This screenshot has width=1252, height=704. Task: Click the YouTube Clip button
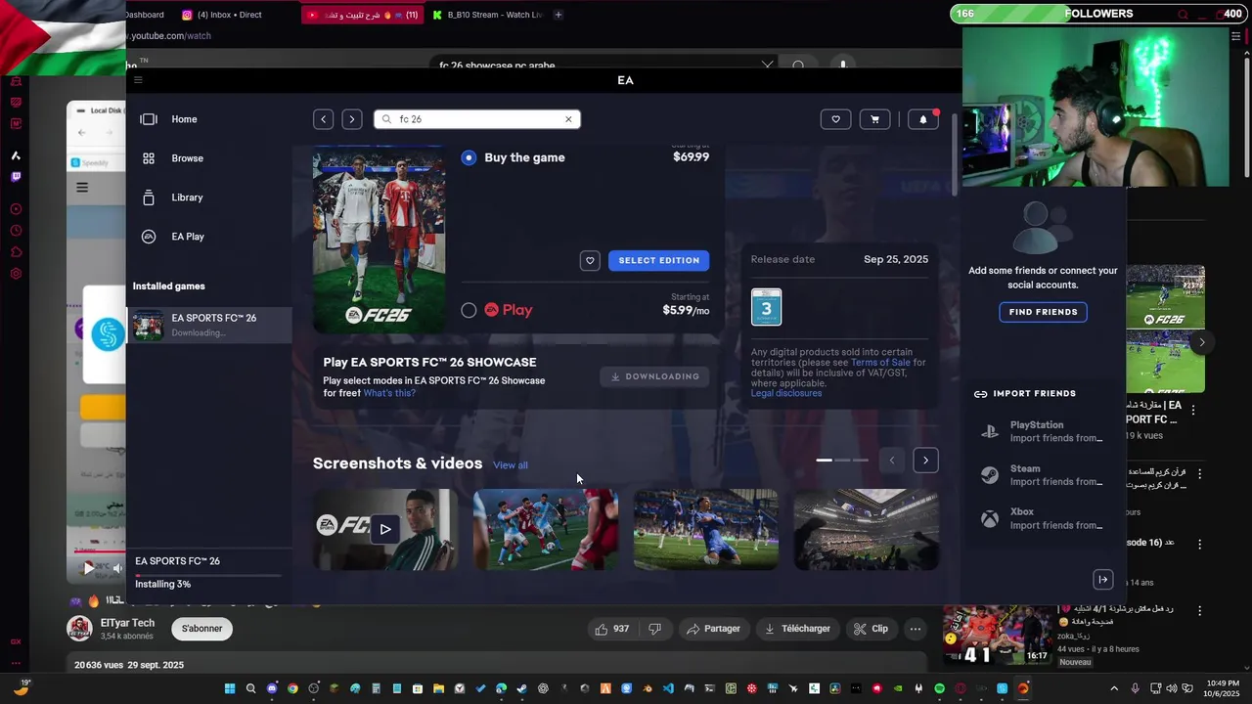(x=870, y=629)
